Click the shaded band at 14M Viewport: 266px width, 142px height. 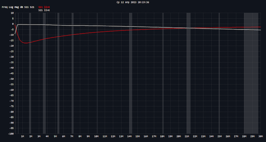click(x=131, y=73)
